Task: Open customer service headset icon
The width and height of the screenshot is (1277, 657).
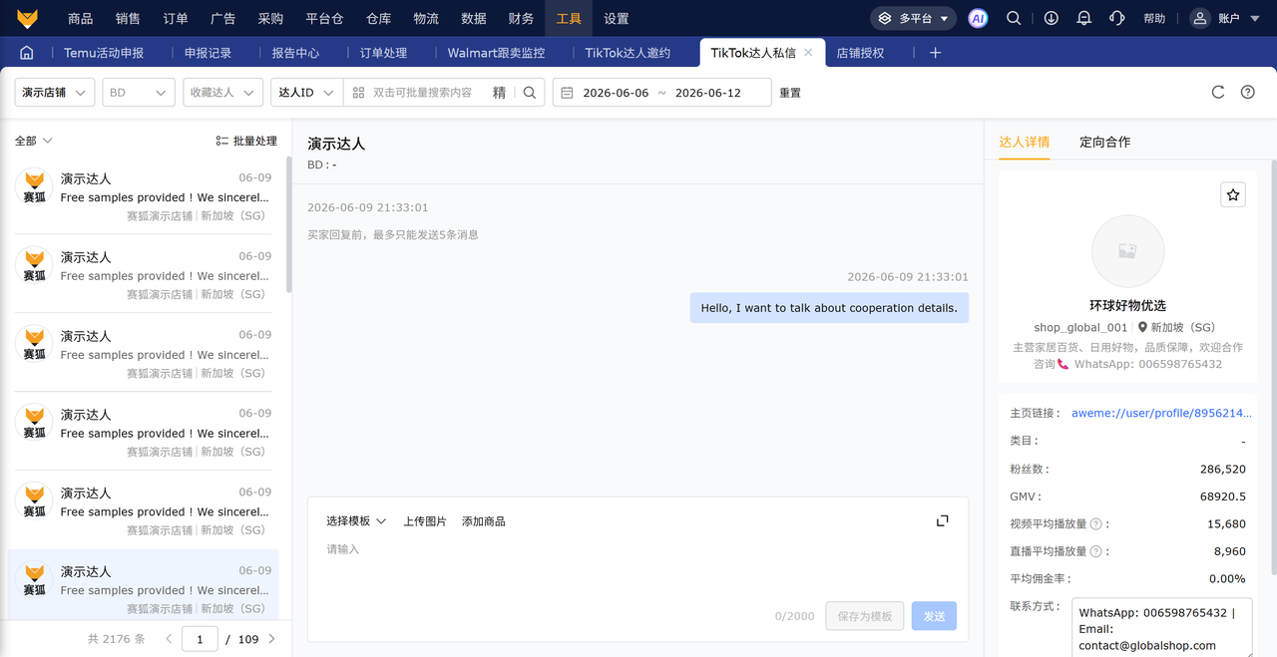Action: click(1117, 18)
